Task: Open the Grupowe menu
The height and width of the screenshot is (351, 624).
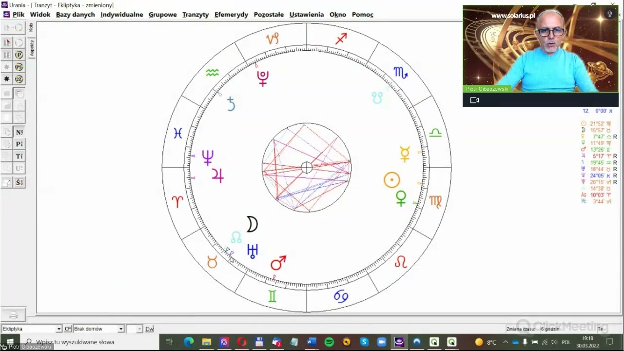Action: (162, 15)
